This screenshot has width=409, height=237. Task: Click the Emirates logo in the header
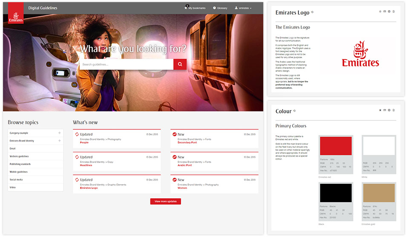tap(16, 13)
